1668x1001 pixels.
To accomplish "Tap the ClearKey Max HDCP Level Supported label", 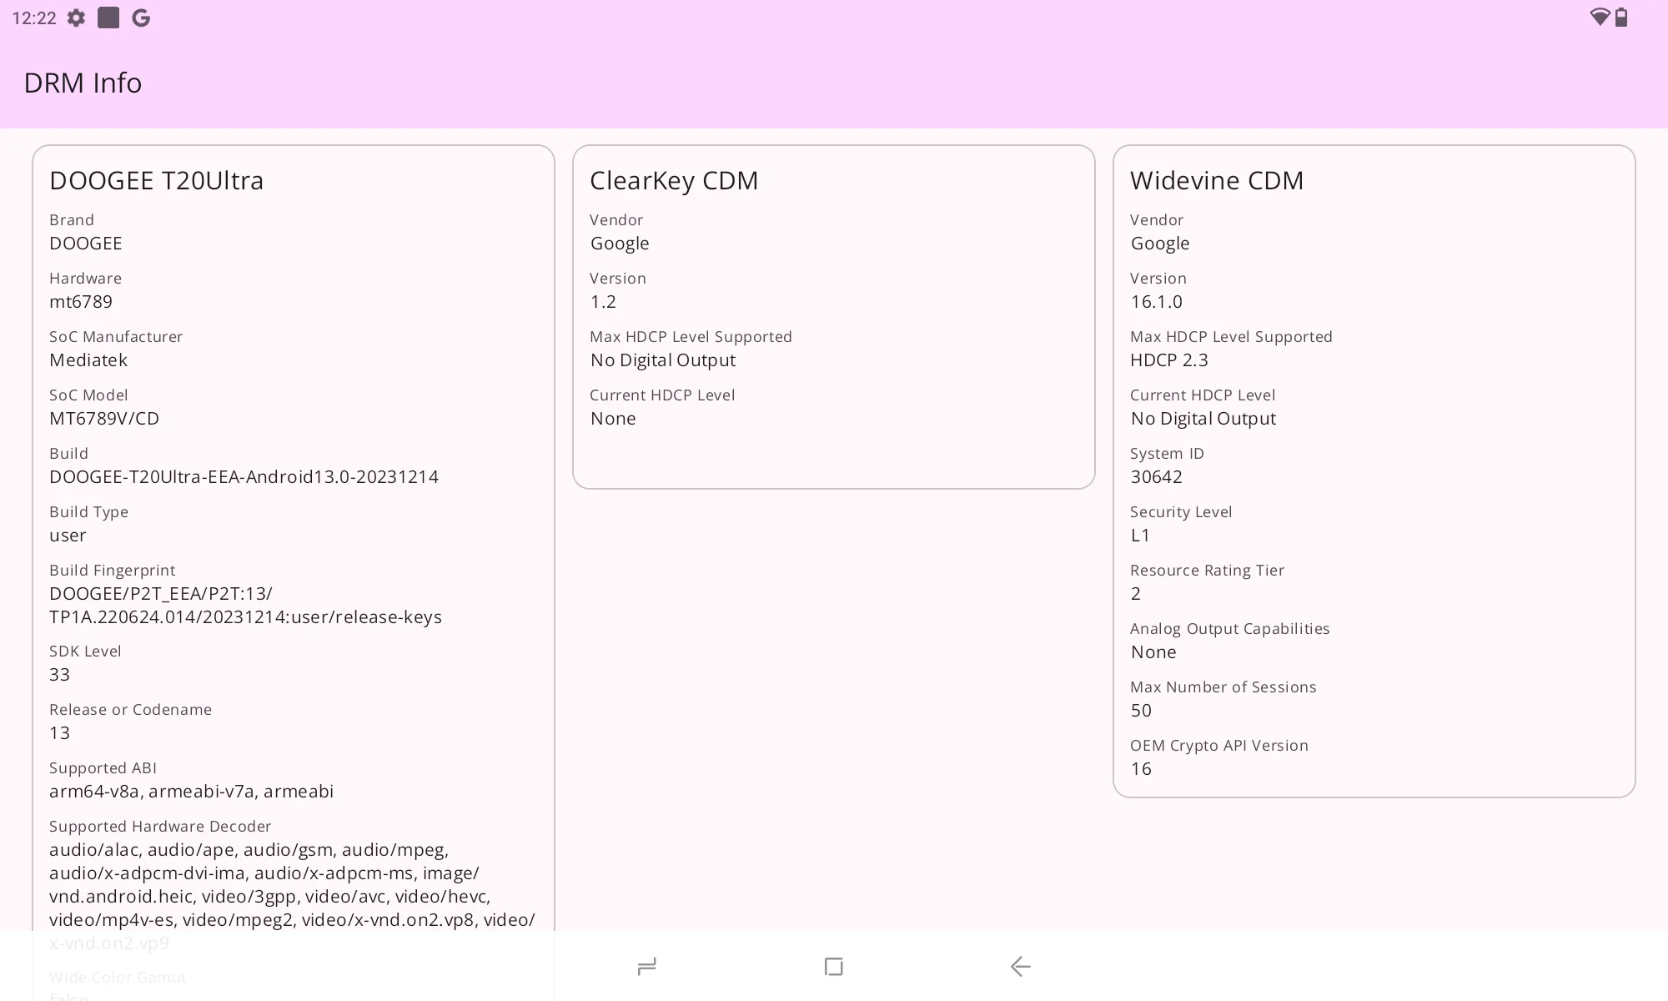I will (691, 337).
